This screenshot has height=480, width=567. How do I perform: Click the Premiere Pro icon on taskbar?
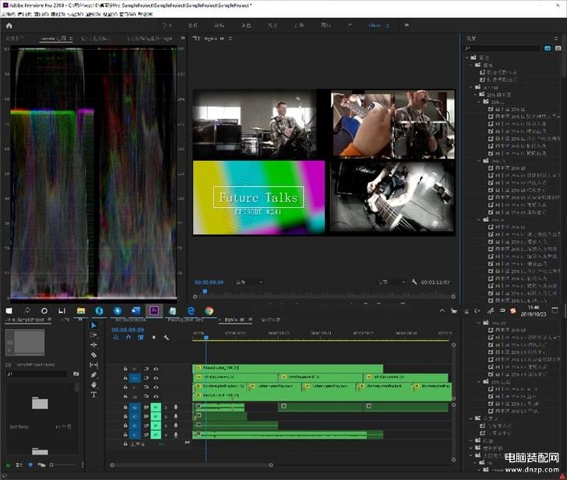tap(154, 310)
